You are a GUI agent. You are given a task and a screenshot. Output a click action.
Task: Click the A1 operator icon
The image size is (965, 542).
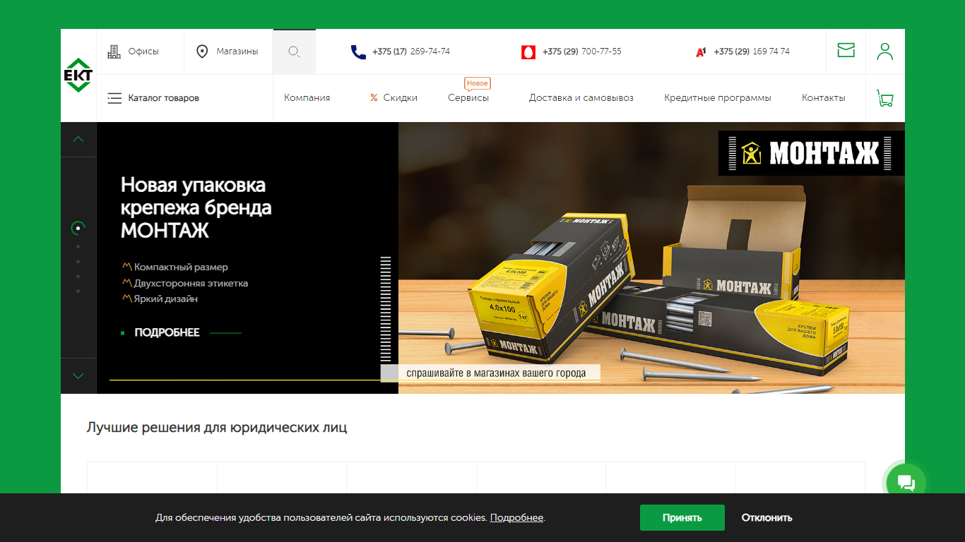point(701,52)
